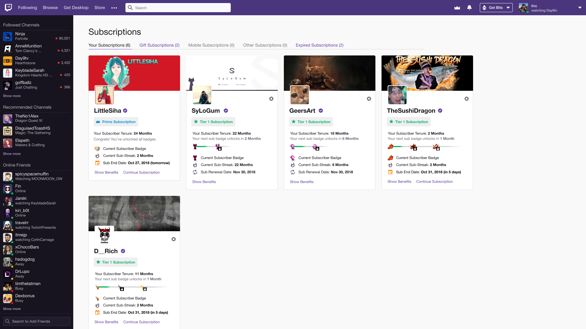Select Your Subscriptions (6) tab
Screen dimensions: 586x329
tap(109, 45)
